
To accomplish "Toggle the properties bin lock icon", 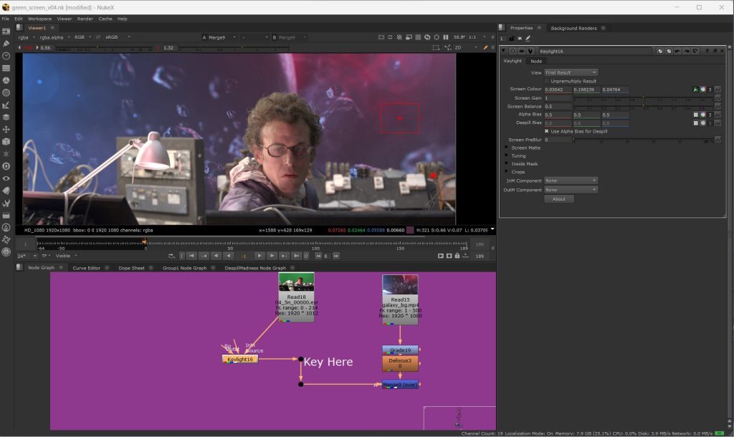I will (x=511, y=39).
